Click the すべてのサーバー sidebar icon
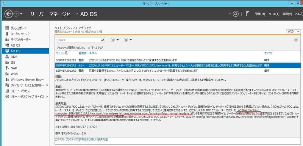Viewport: 303px width, 146px height. pyautogui.click(x=7, y=40)
